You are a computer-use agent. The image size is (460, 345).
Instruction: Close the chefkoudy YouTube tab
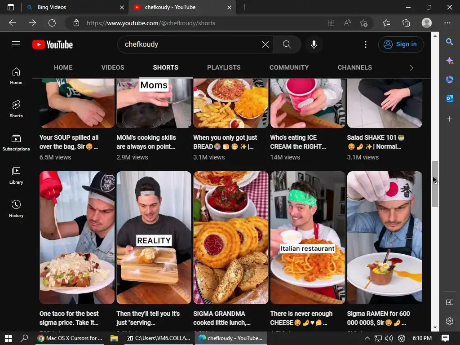[x=230, y=7]
